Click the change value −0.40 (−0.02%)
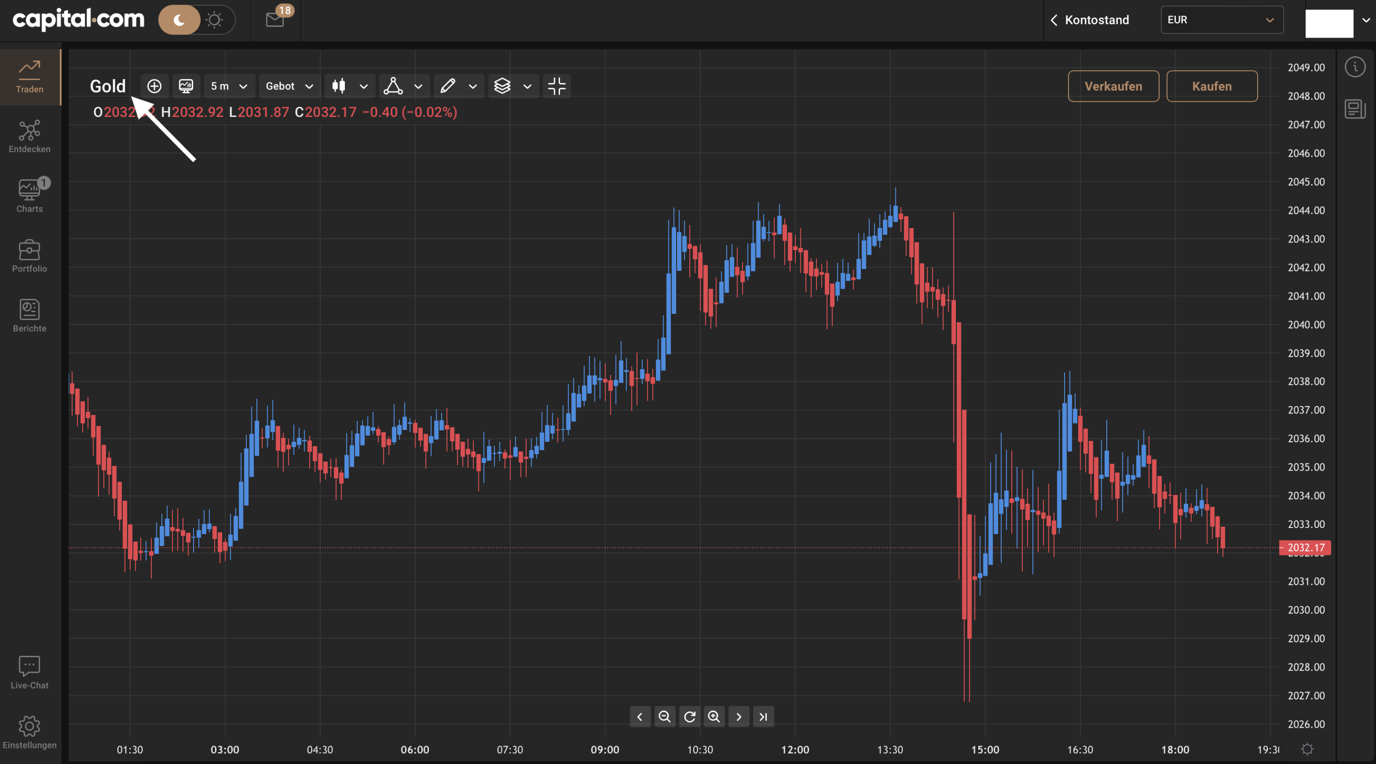 point(410,112)
